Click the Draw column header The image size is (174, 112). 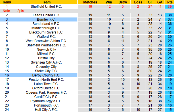click(x=123, y=2)
